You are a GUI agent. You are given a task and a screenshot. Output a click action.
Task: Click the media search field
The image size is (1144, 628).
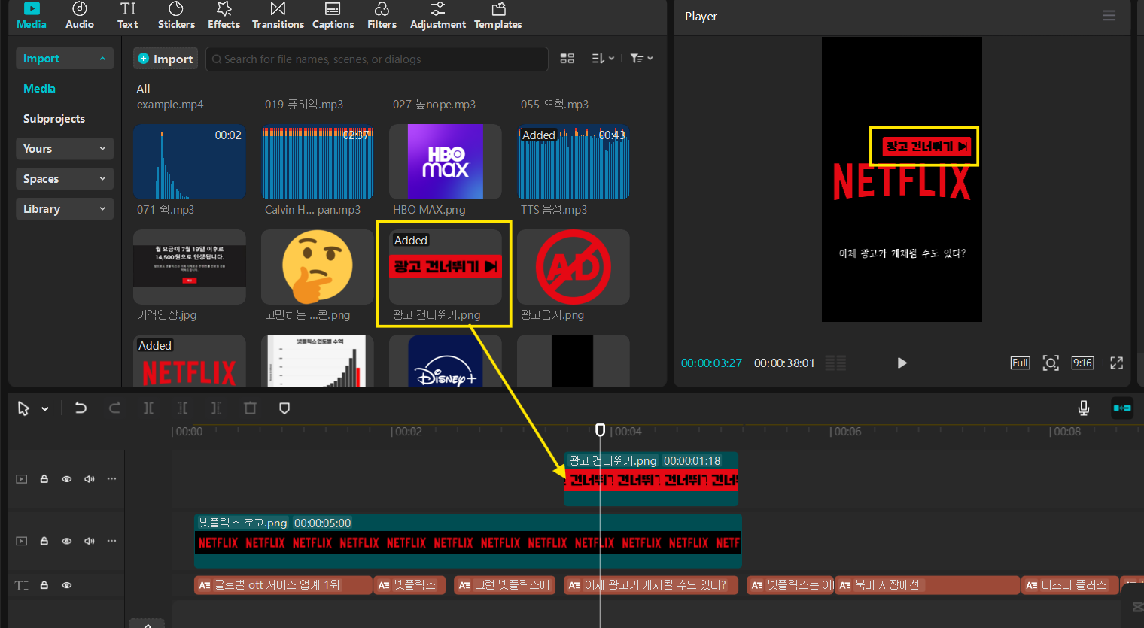[x=377, y=59]
